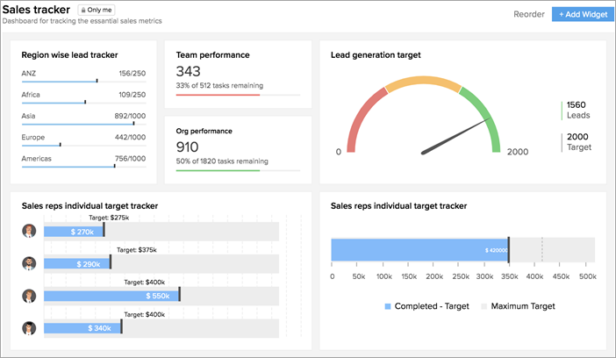Click the red segment of the gauge

click(x=360, y=116)
